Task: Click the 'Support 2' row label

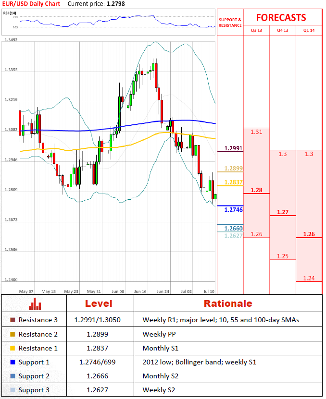Action: pyautogui.click(x=34, y=376)
